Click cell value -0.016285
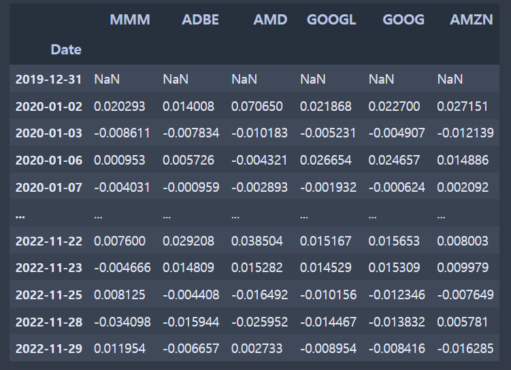The width and height of the screenshot is (511, 370). pos(465,349)
